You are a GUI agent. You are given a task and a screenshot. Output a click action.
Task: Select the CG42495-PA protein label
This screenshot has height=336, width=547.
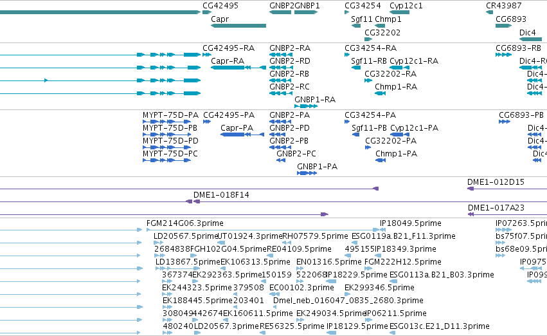pos(229,115)
